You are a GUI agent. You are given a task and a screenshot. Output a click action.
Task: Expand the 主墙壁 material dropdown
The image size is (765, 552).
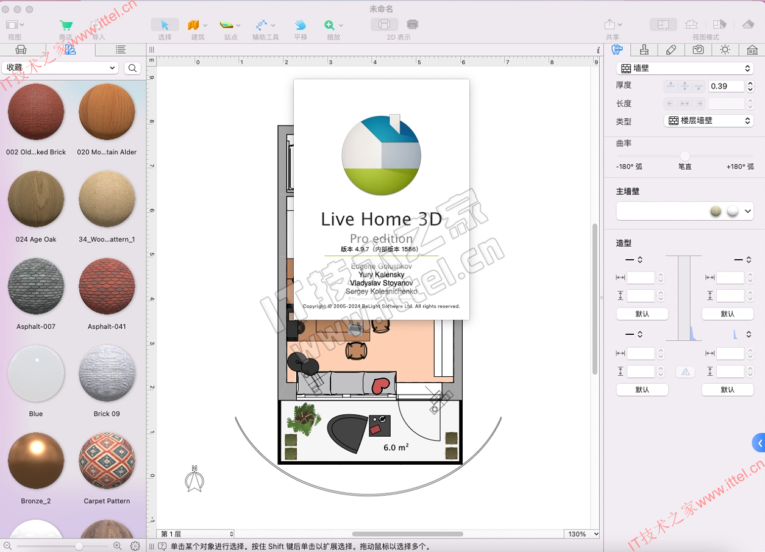[x=685, y=211]
